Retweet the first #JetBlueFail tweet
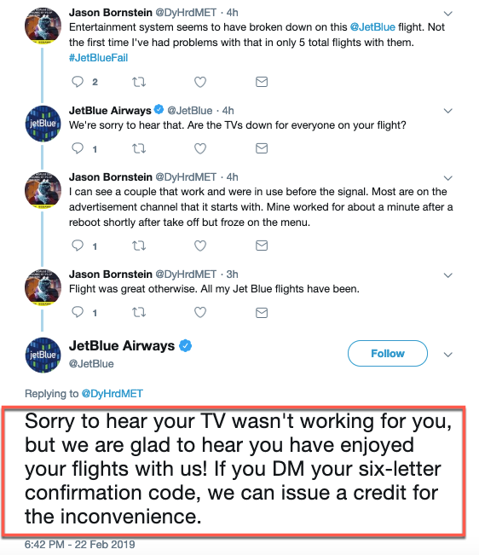This screenshot has width=479, height=555. click(x=139, y=82)
